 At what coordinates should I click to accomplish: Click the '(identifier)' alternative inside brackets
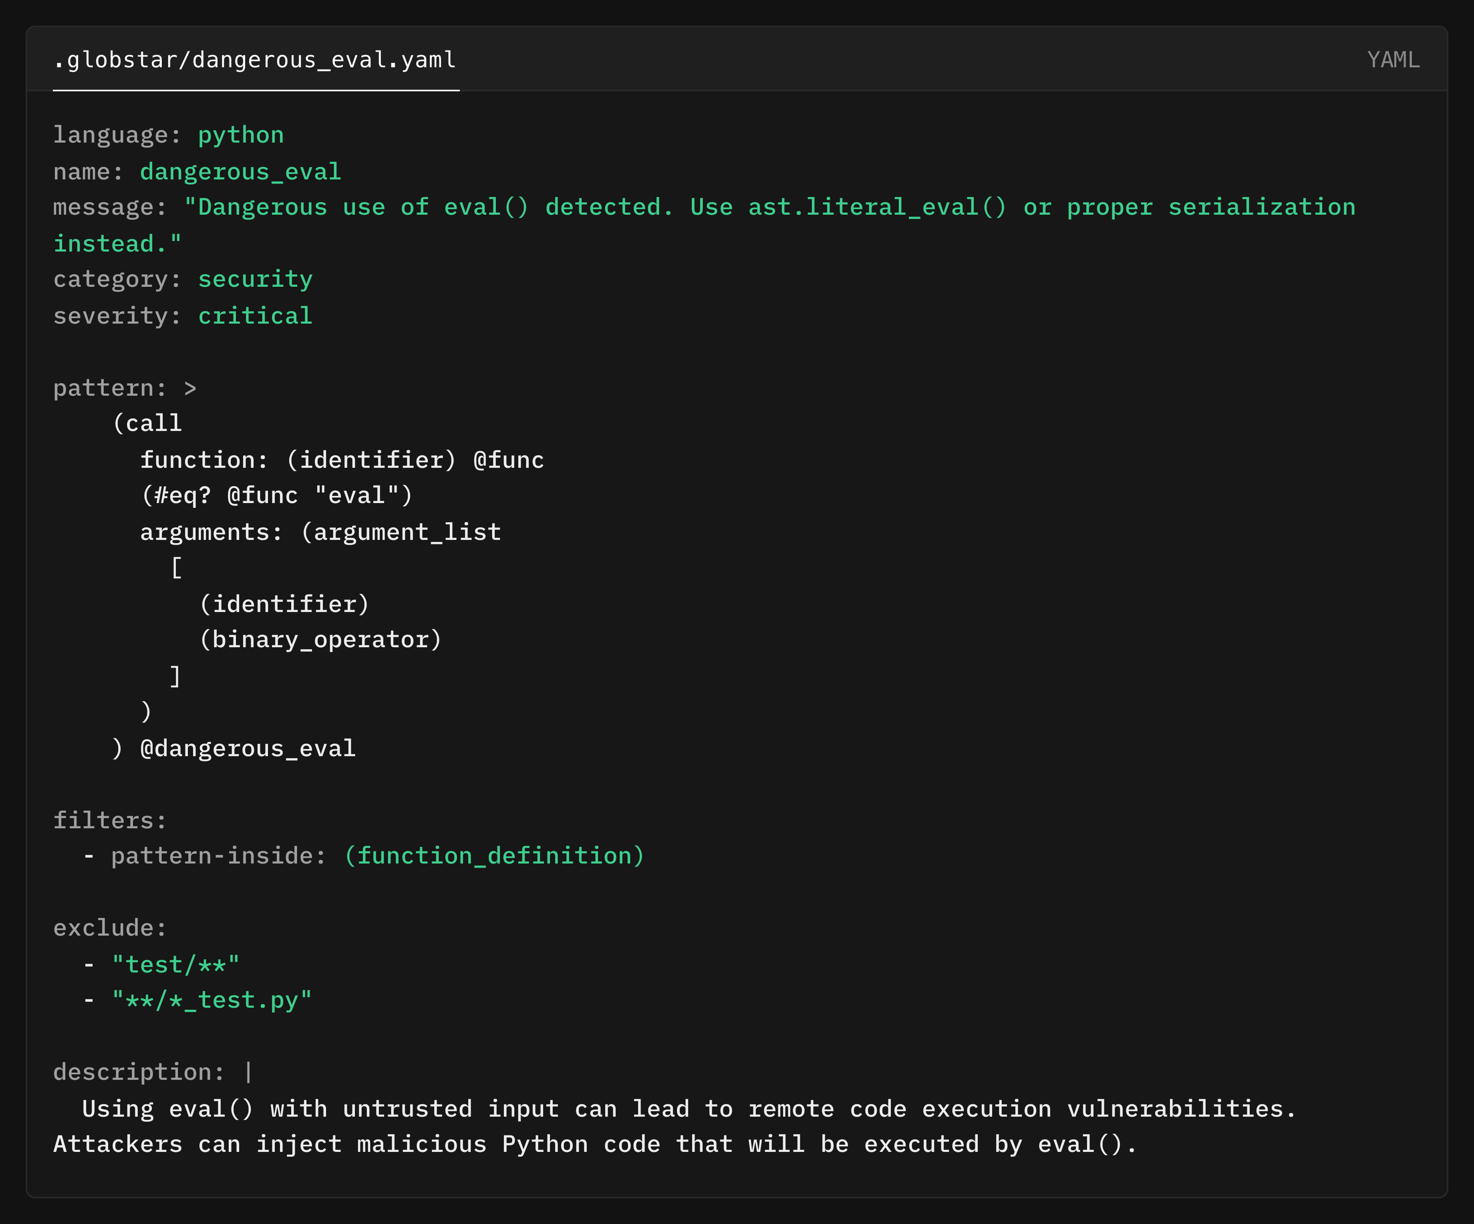click(284, 604)
